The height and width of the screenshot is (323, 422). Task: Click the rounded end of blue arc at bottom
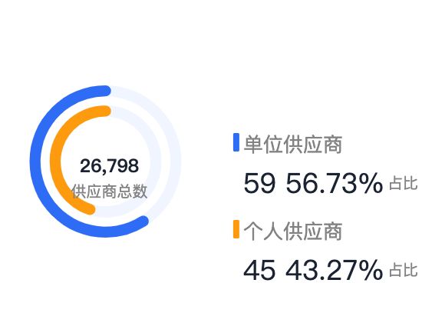tap(143, 221)
